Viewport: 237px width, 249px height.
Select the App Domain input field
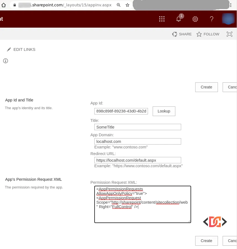[x=137, y=141]
